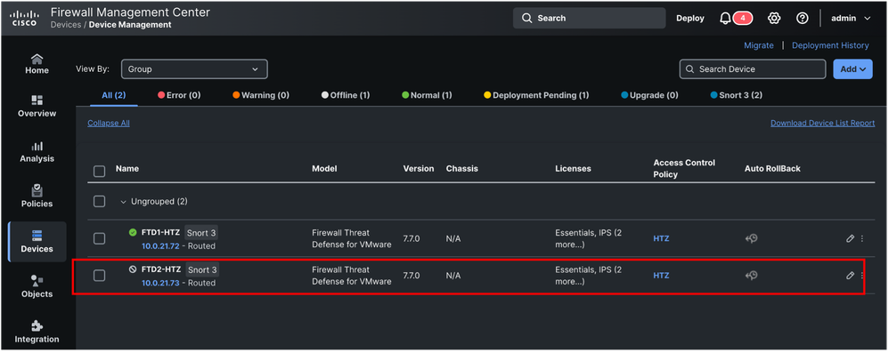Open the View By Group dropdown

pos(194,69)
